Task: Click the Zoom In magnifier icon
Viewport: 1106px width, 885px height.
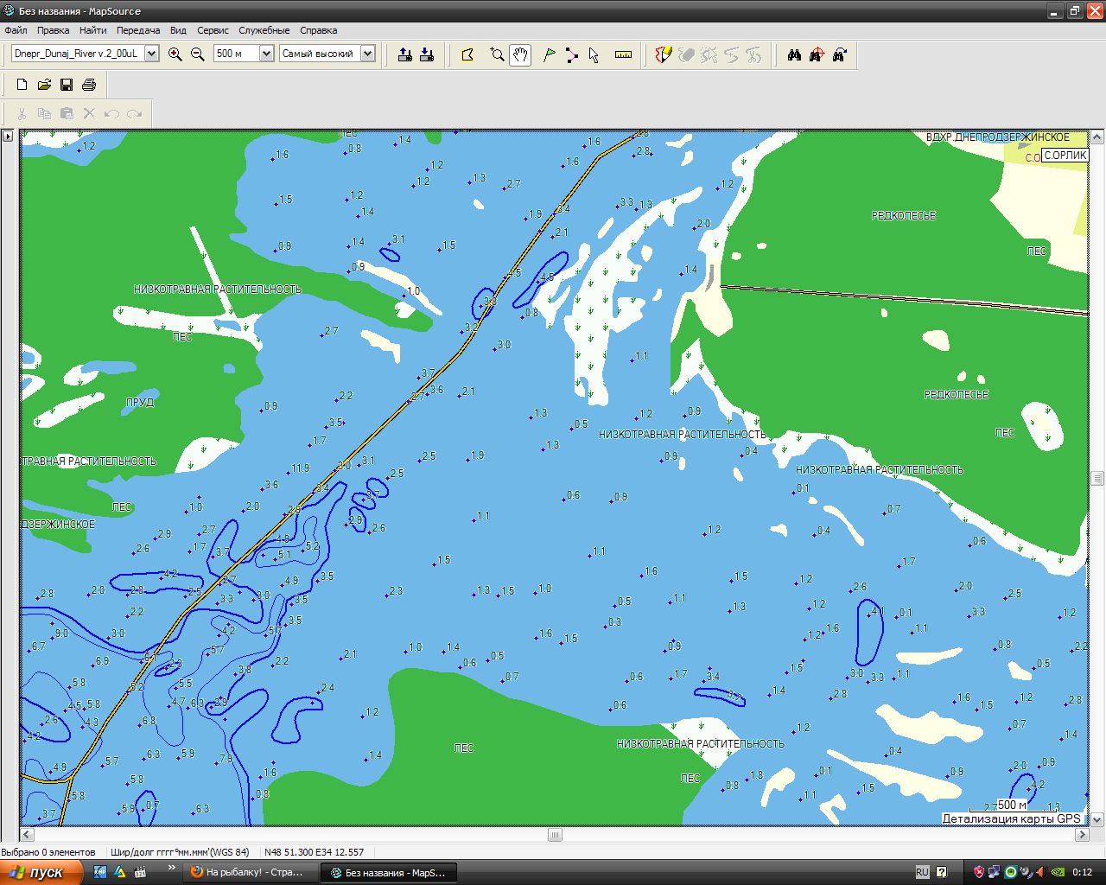Action: click(x=175, y=54)
